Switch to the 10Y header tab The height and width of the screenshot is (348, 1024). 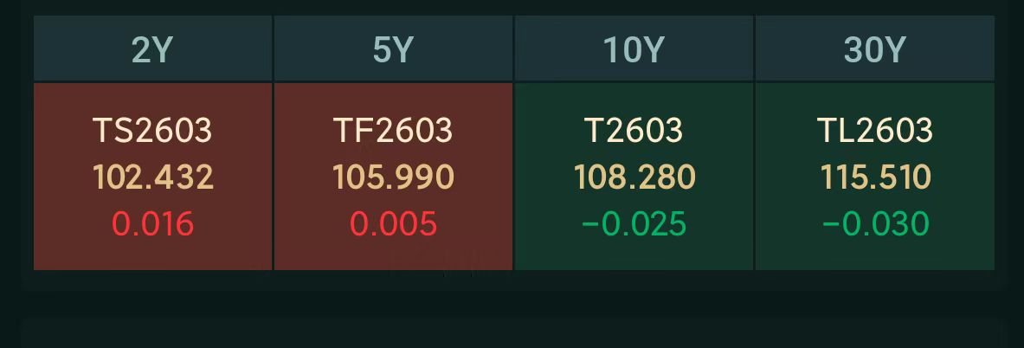(x=634, y=50)
